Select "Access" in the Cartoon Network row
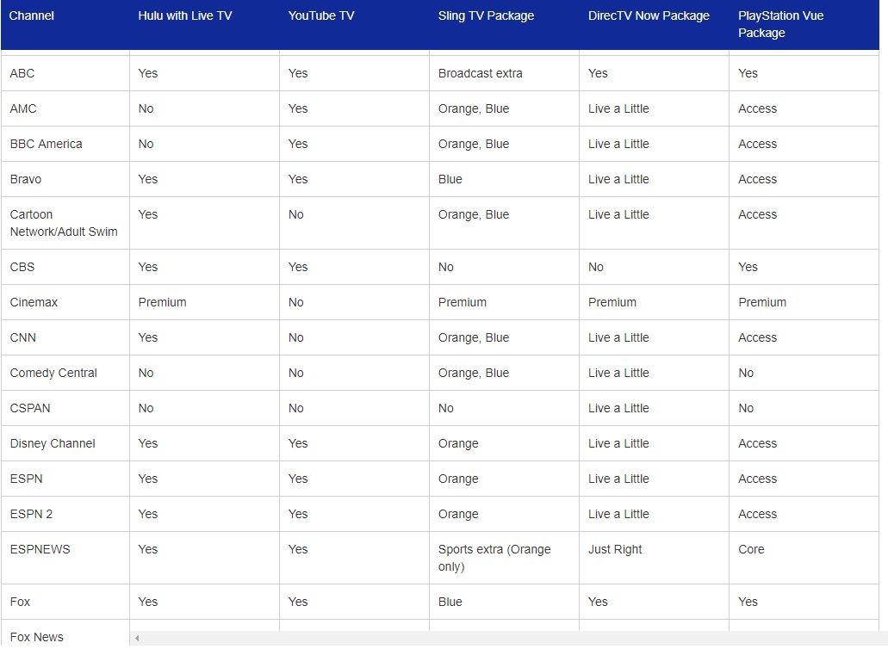This screenshot has height=649, width=888. tap(758, 214)
